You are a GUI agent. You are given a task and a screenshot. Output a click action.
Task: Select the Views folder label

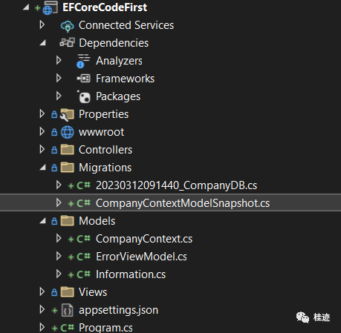pyautogui.click(x=93, y=292)
